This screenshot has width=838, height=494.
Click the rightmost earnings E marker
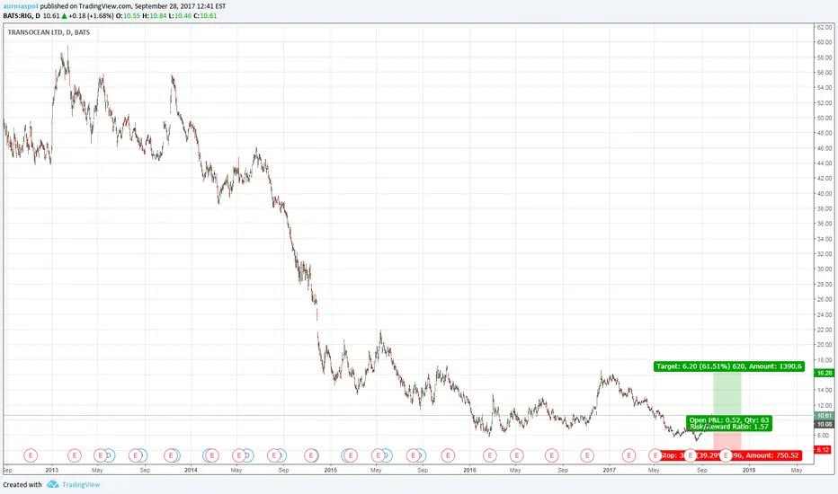726,455
